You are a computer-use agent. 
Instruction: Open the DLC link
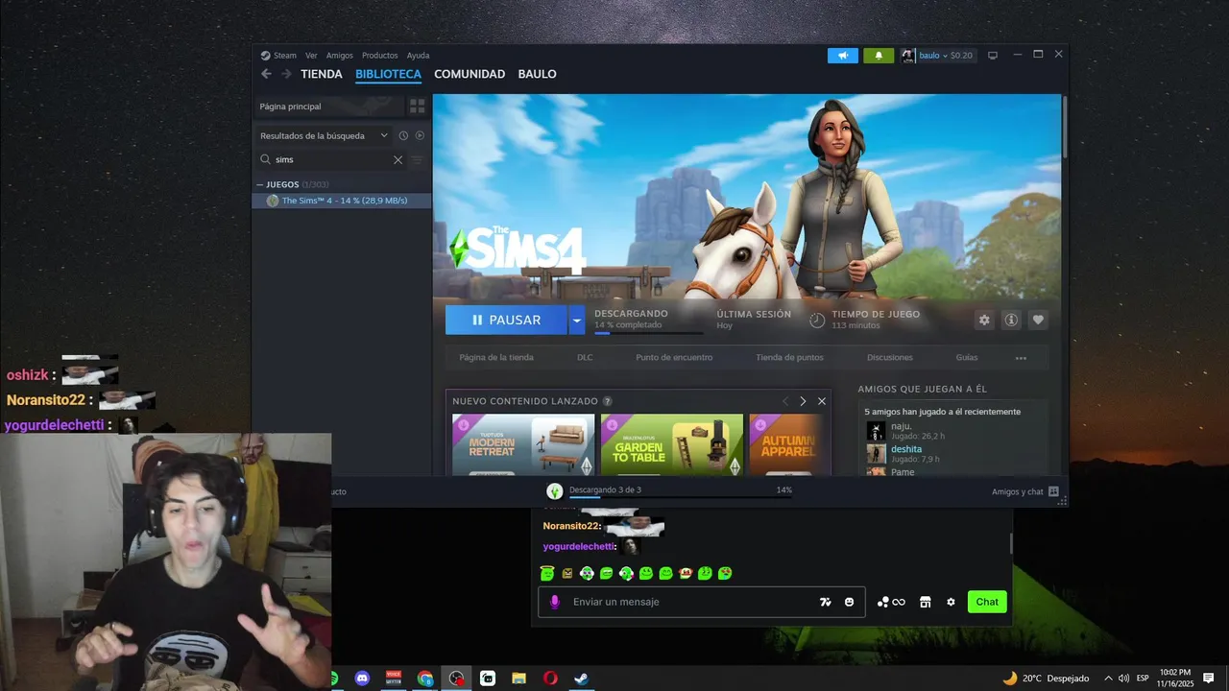click(x=585, y=357)
